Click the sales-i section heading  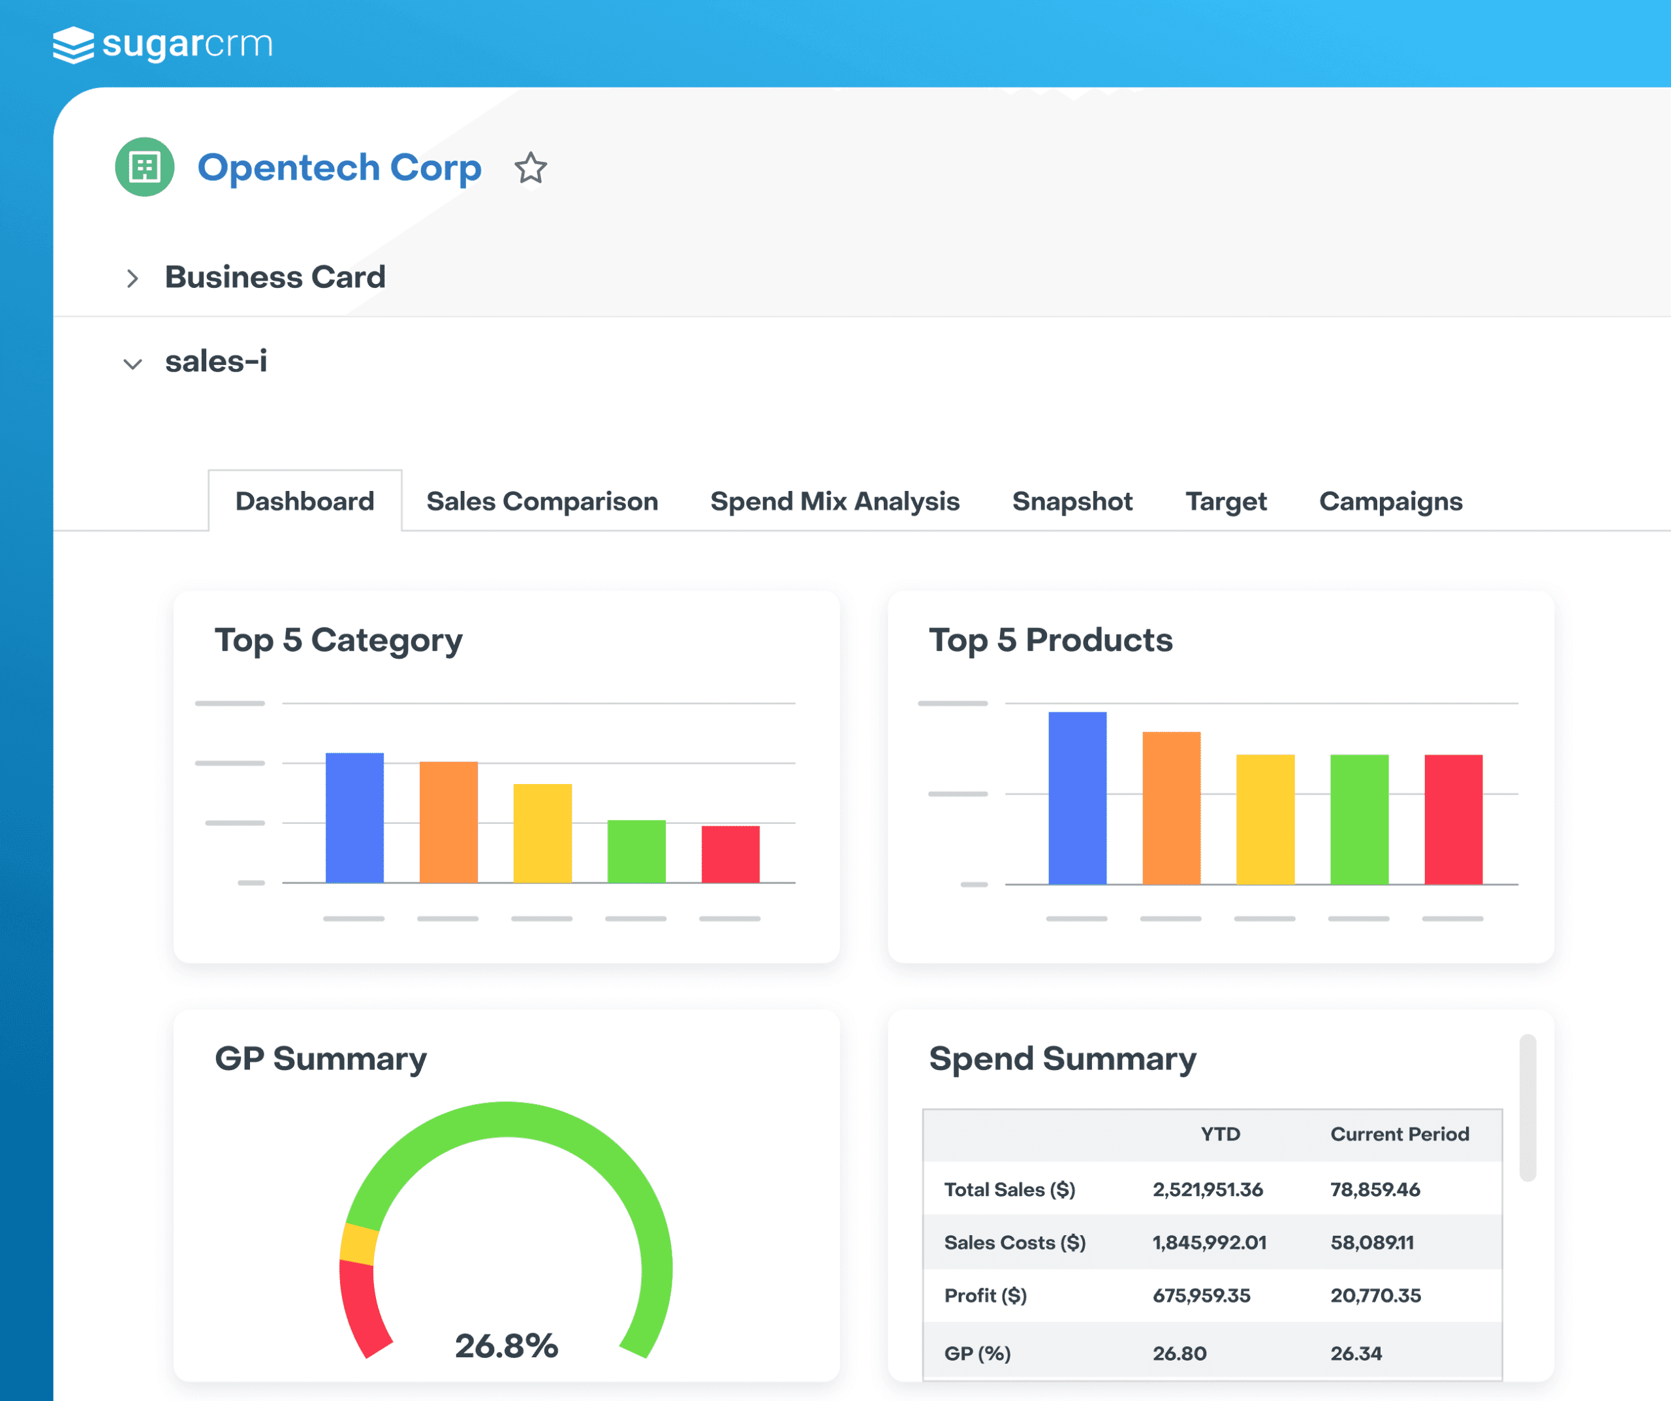point(215,362)
